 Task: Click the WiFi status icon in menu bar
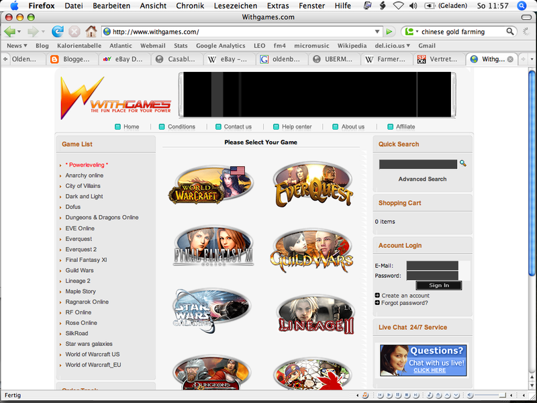[398, 6]
